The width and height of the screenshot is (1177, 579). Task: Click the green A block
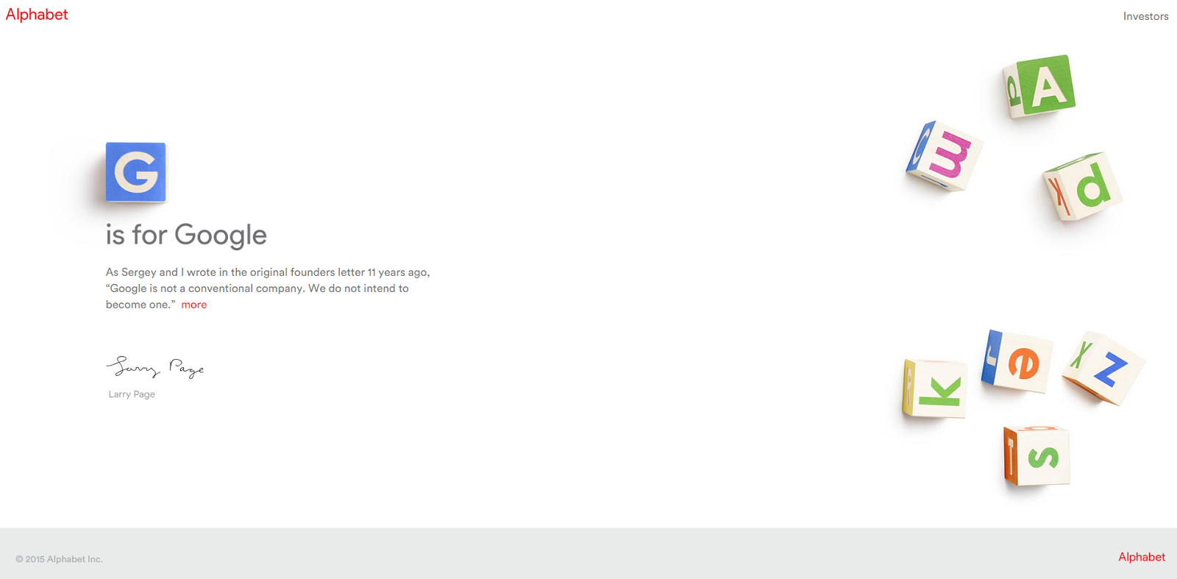point(1039,85)
